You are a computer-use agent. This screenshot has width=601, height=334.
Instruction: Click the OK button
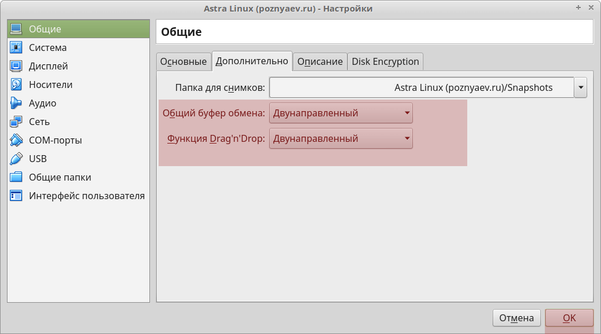(569, 318)
